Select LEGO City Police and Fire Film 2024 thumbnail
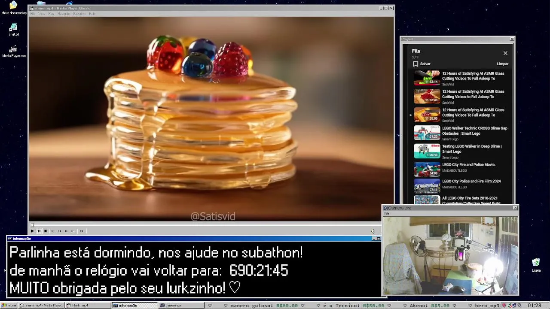Viewport: 550px width, 309px height. click(x=427, y=186)
